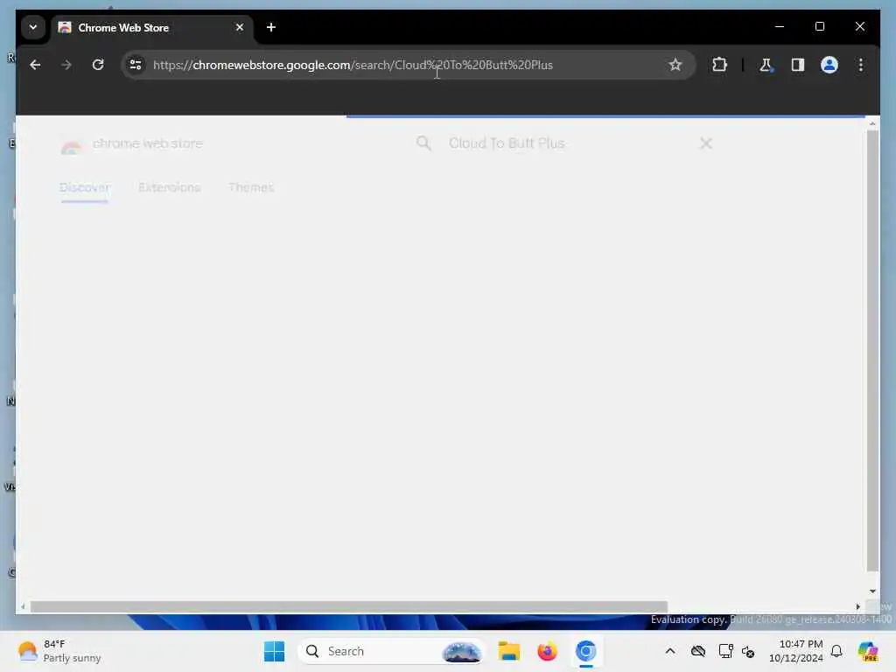Click the scroll right arrow
Viewport: 896px width, 672px height.
(857, 607)
